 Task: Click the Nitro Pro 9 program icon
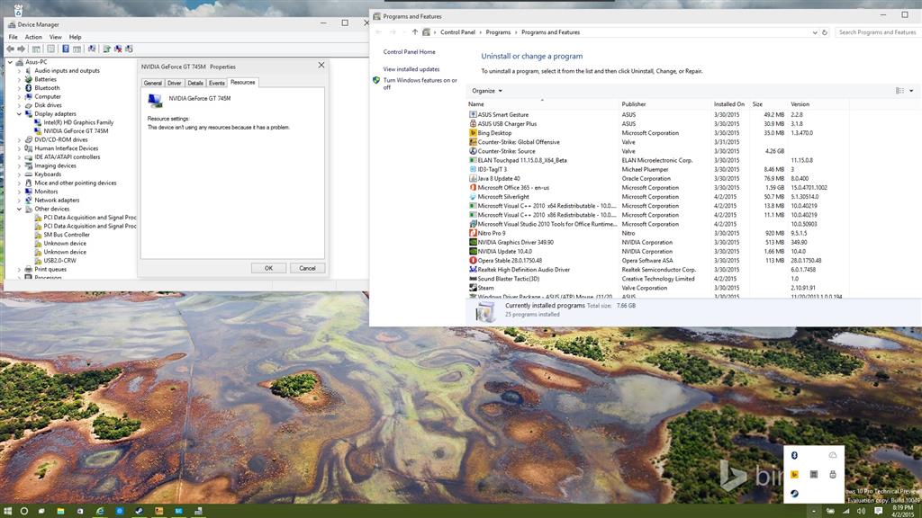click(473, 233)
